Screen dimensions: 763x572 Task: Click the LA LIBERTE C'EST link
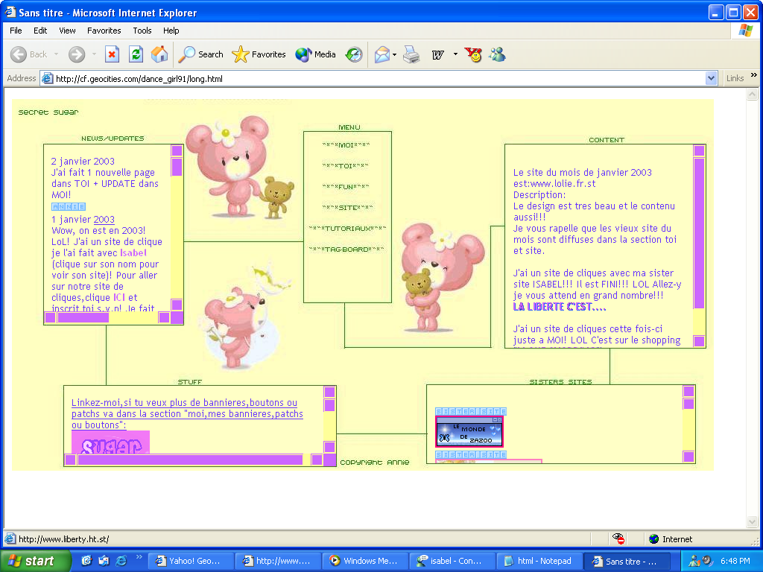[x=560, y=307]
